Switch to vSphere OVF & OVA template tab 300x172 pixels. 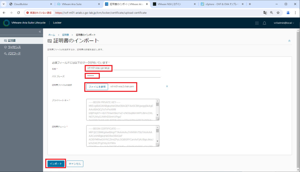click(x=222, y=4)
